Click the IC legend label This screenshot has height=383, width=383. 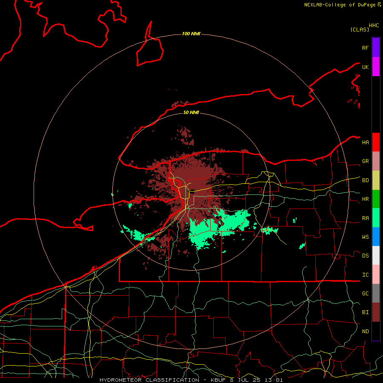point(366,275)
